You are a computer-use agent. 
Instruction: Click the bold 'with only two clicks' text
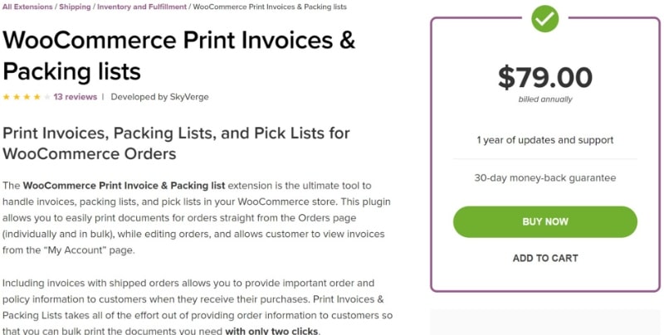[271, 332]
